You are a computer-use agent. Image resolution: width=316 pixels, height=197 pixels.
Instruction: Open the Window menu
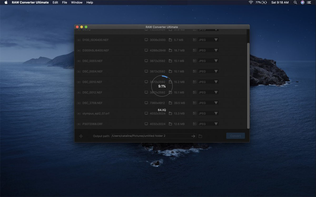point(77,2)
